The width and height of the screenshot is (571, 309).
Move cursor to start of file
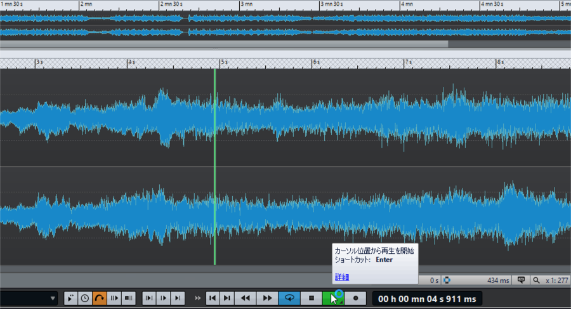(x=213, y=298)
